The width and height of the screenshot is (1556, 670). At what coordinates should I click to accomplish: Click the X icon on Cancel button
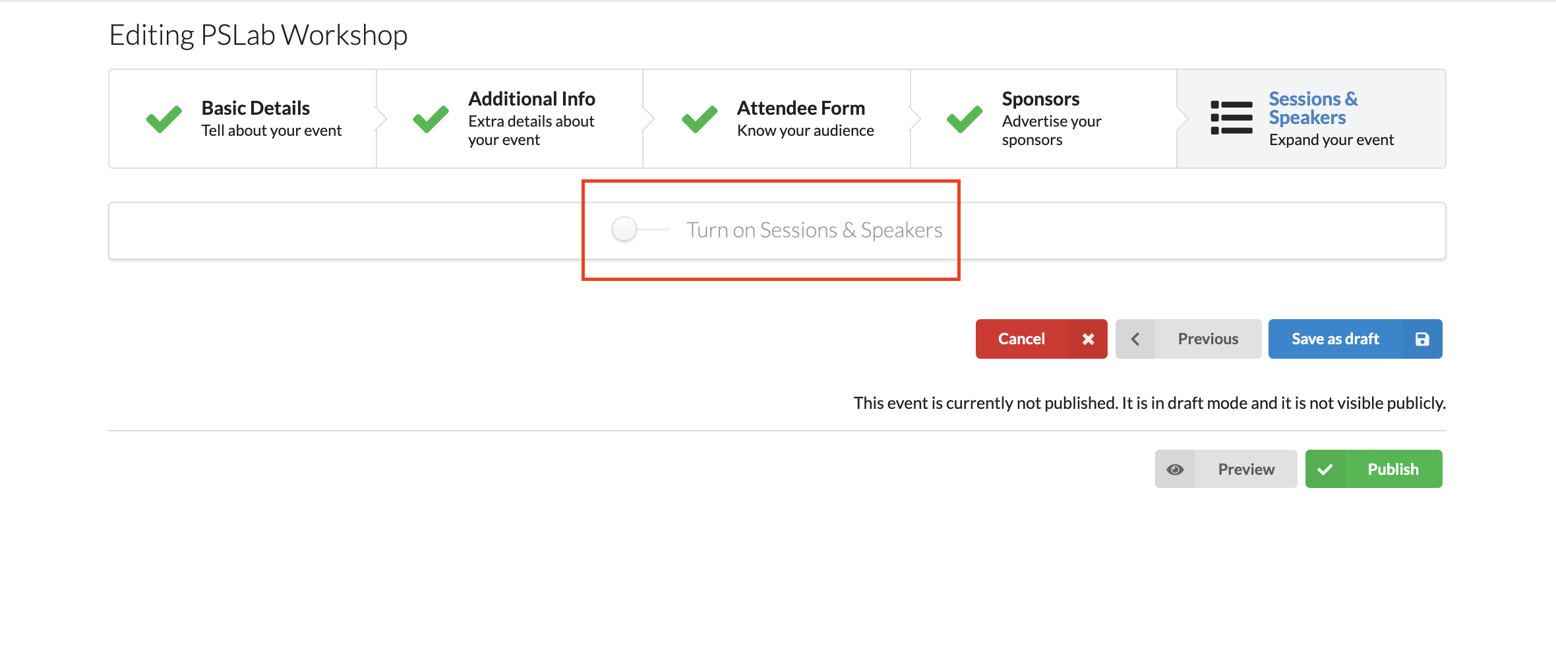[x=1088, y=339]
